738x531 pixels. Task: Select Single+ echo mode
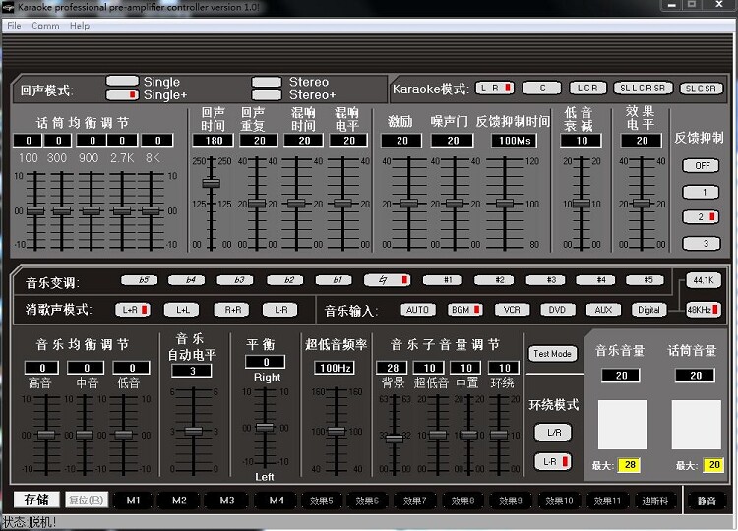(x=122, y=95)
